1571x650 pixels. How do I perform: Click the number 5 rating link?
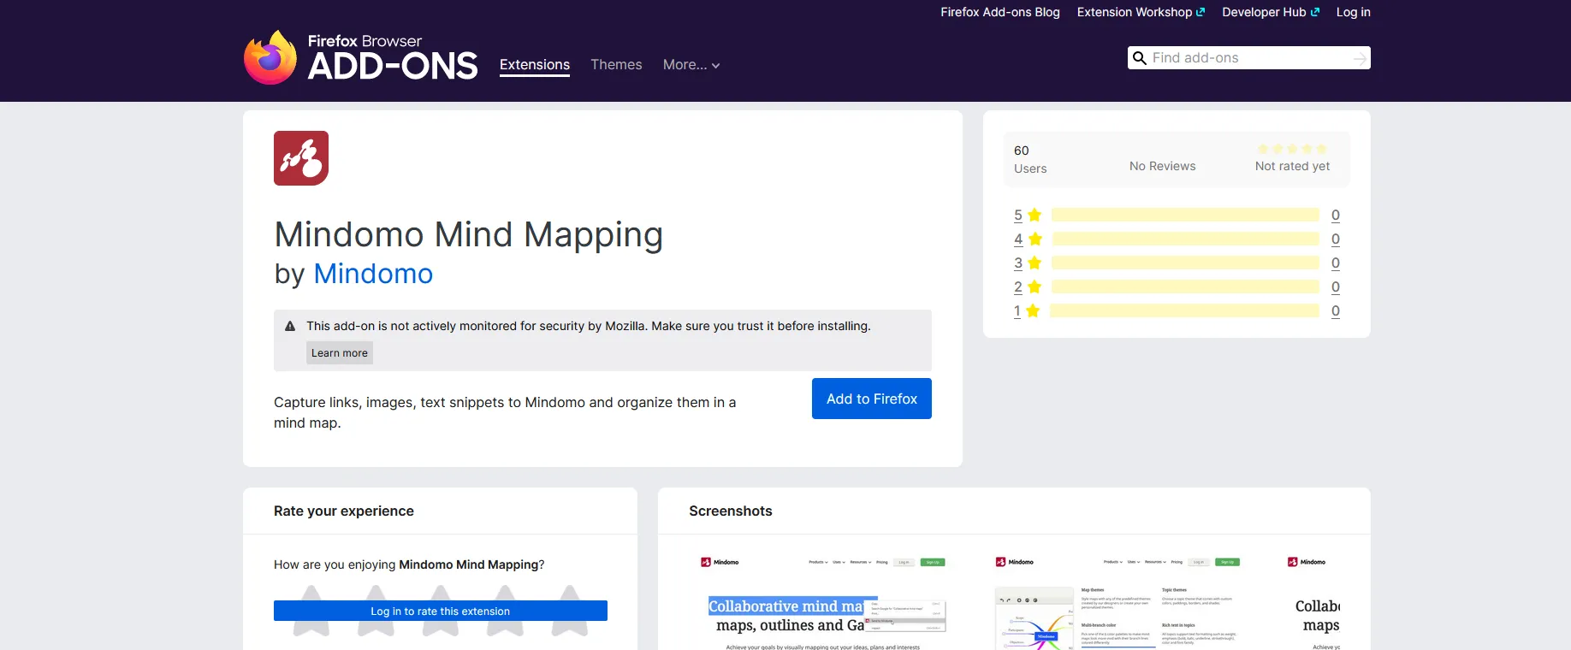(1018, 215)
